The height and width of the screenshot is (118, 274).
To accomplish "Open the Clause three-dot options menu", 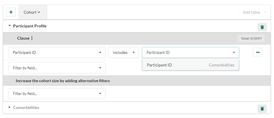I will coord(32,38).
